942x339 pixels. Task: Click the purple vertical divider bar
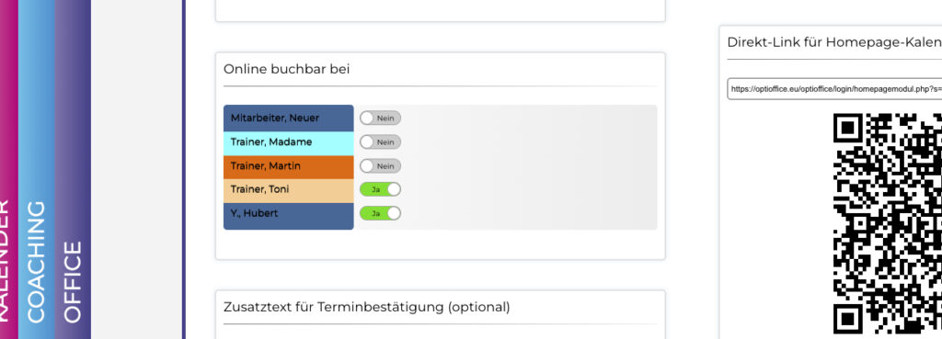click(184, 169)
